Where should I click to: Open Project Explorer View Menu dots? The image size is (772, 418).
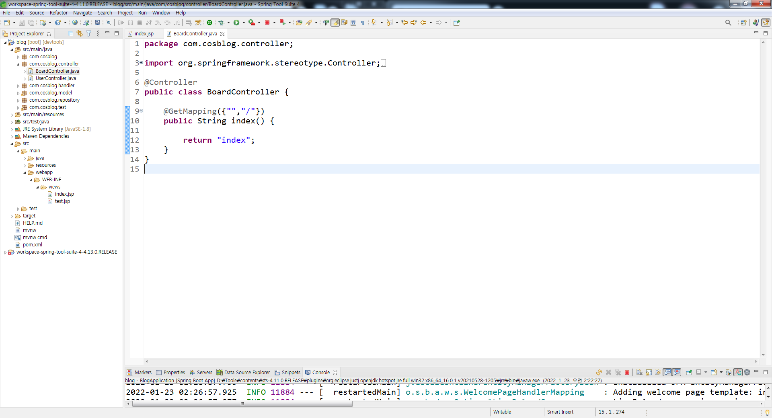click(x=98, y=33)
